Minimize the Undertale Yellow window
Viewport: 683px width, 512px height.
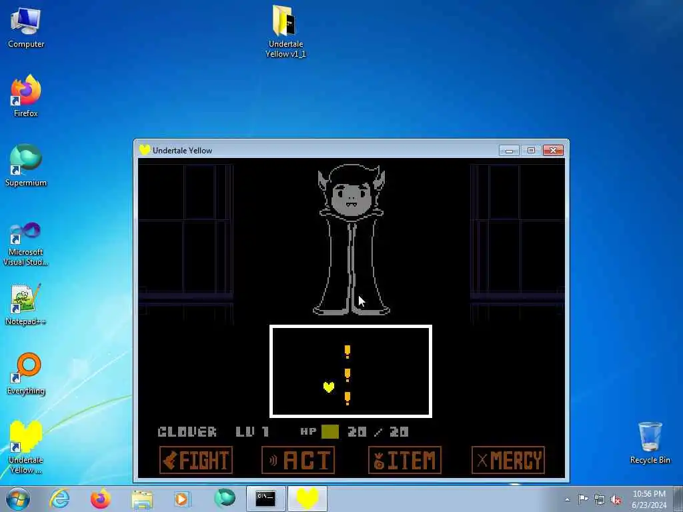pyautogui.click(x=509, y=150)
